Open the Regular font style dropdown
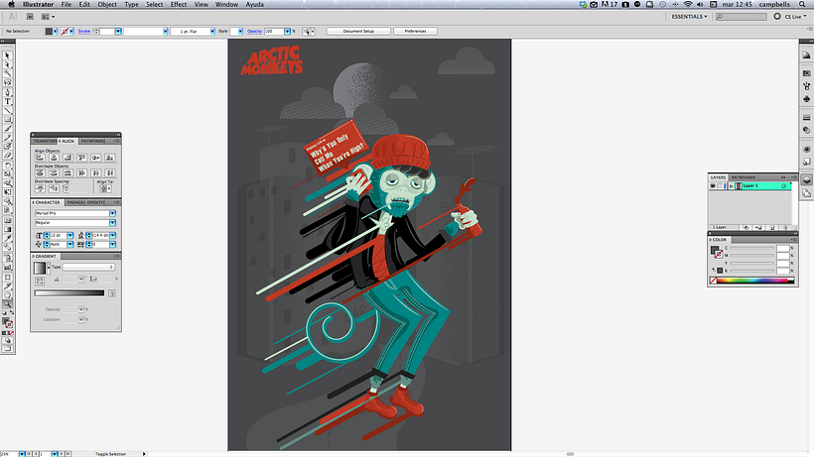The width and height of the screenshot is (814, 457). point(112,223)
